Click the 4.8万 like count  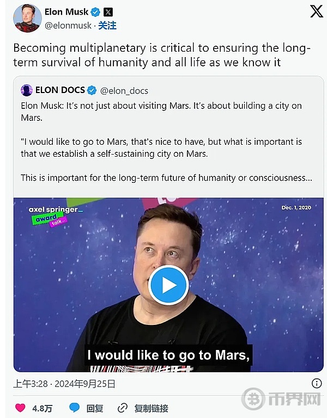tap(42, 408)
